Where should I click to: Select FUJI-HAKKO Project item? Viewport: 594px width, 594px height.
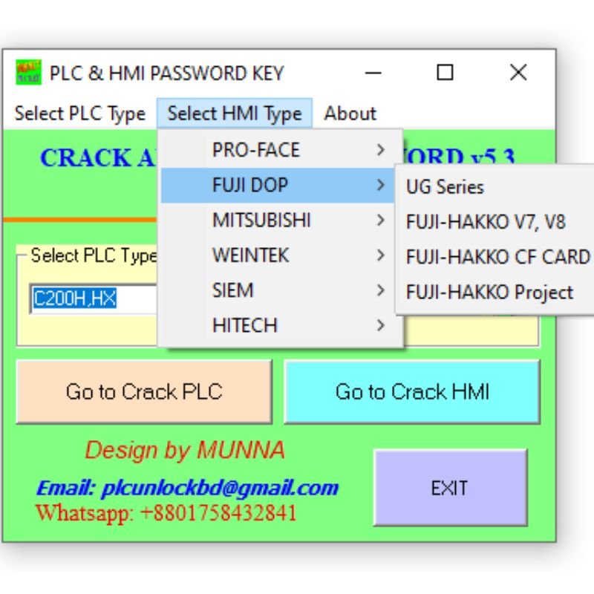pyautogui.click(x=495, y=293)
